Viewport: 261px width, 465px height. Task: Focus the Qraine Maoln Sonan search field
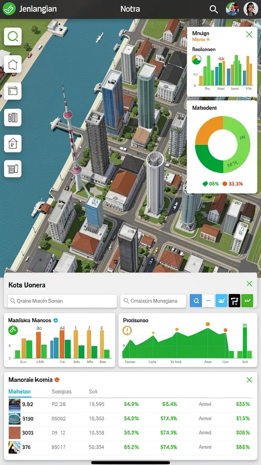tap(62, 301)
